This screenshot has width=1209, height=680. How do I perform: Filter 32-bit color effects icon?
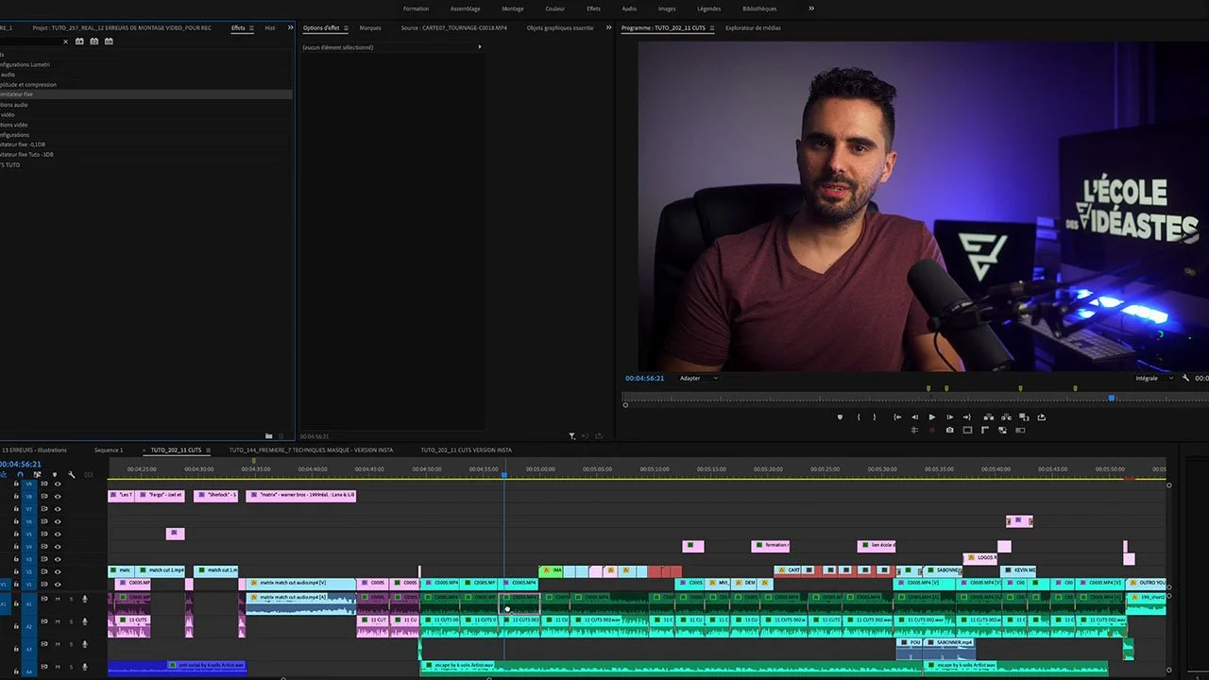(94, 42)
